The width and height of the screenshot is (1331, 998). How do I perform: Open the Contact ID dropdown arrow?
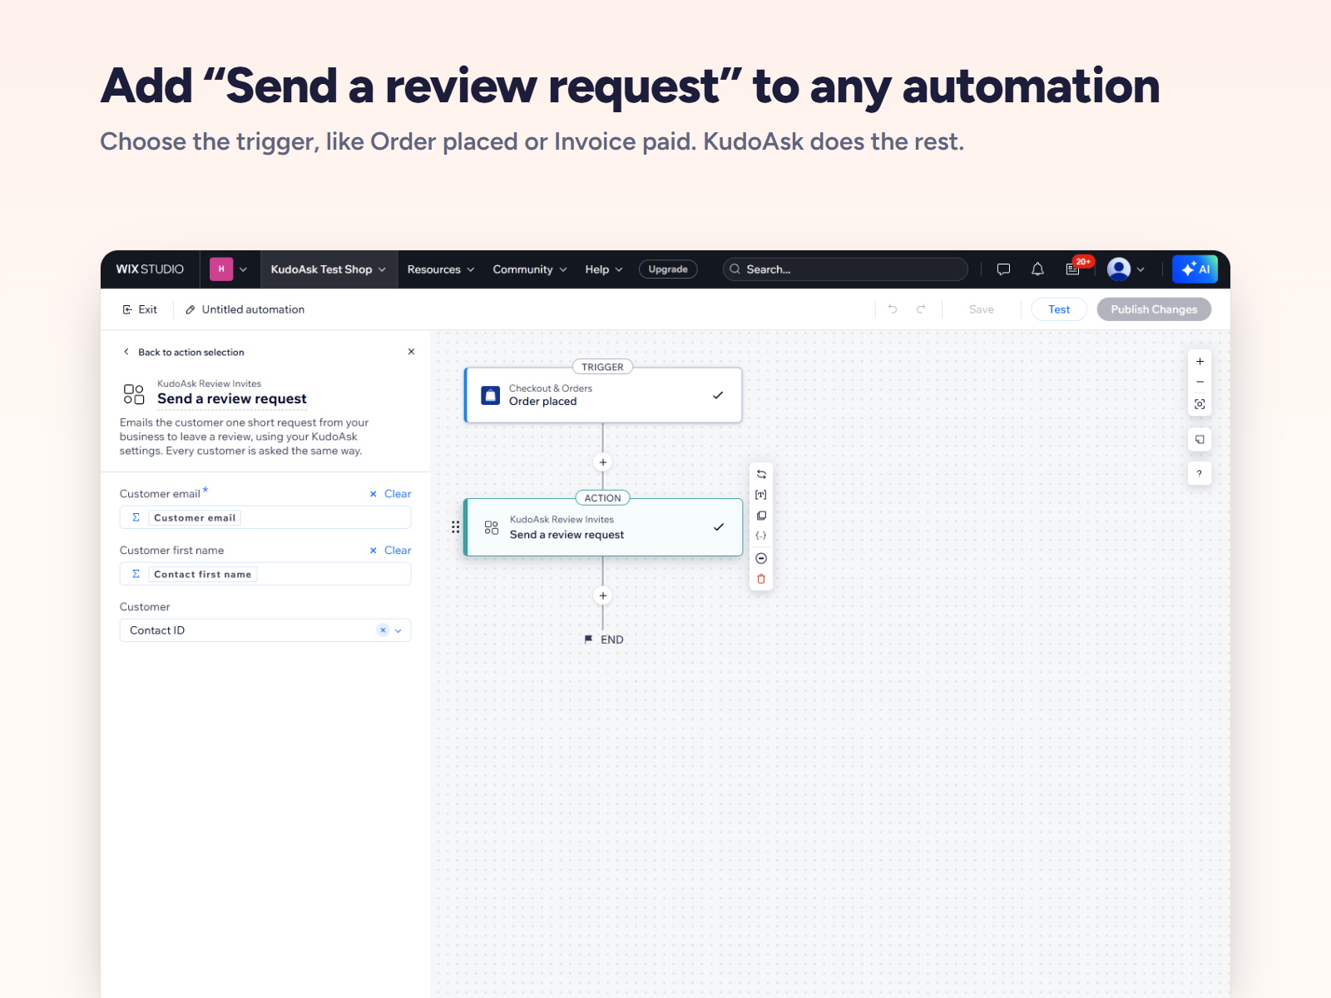tap(398, 630)
